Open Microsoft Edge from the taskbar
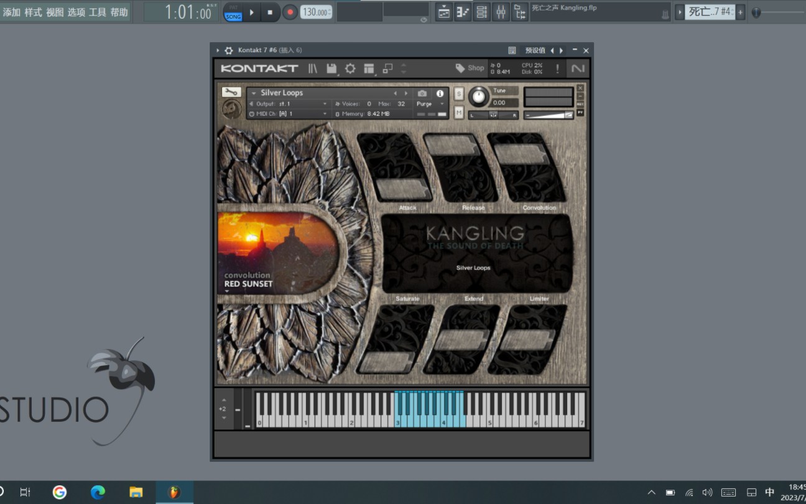This screenshot has height=504, width=806. pyautogui.click(x=98, y=492)
